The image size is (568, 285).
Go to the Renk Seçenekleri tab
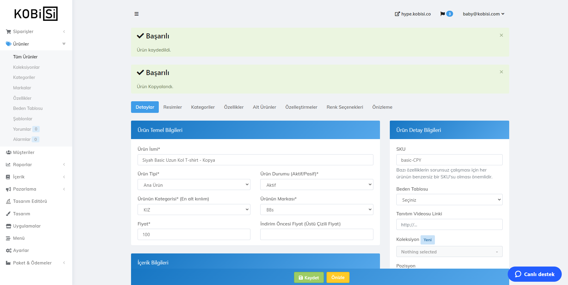click(x=344, y=107)
